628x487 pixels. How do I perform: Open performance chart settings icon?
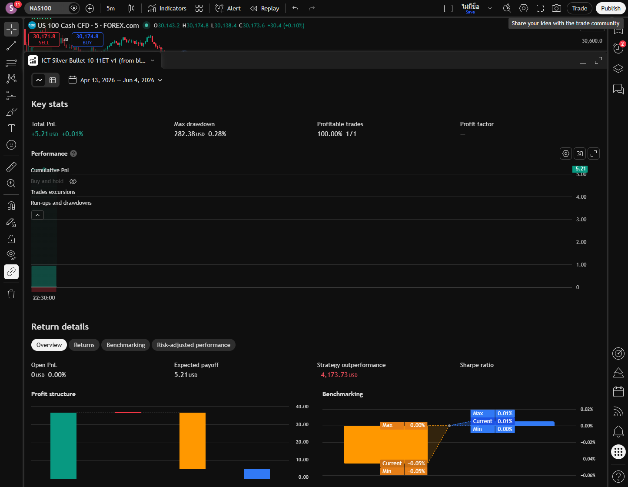[x=566, y=153]
